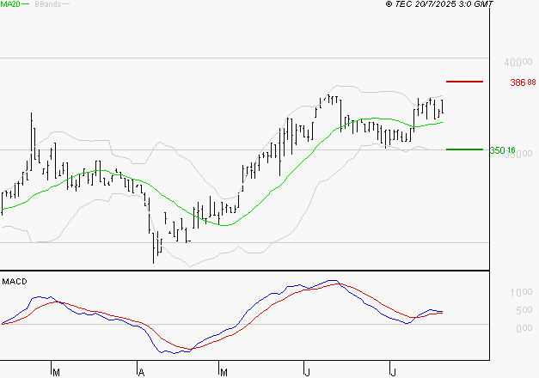Click the first J month label on time axis
This screenshot has height=378, width=539.
(308, 372)
